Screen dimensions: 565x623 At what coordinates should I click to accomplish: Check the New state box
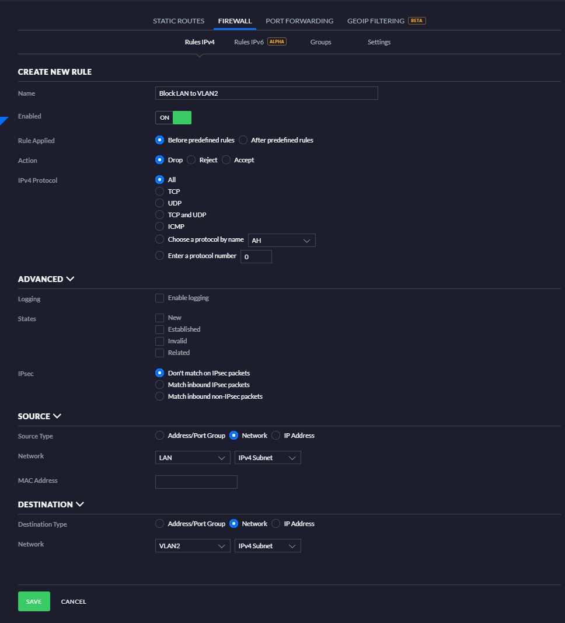(x=159, y=318)
